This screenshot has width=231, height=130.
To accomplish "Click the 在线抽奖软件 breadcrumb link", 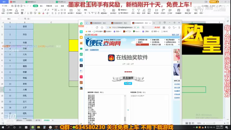I will (x=94, y=50).
